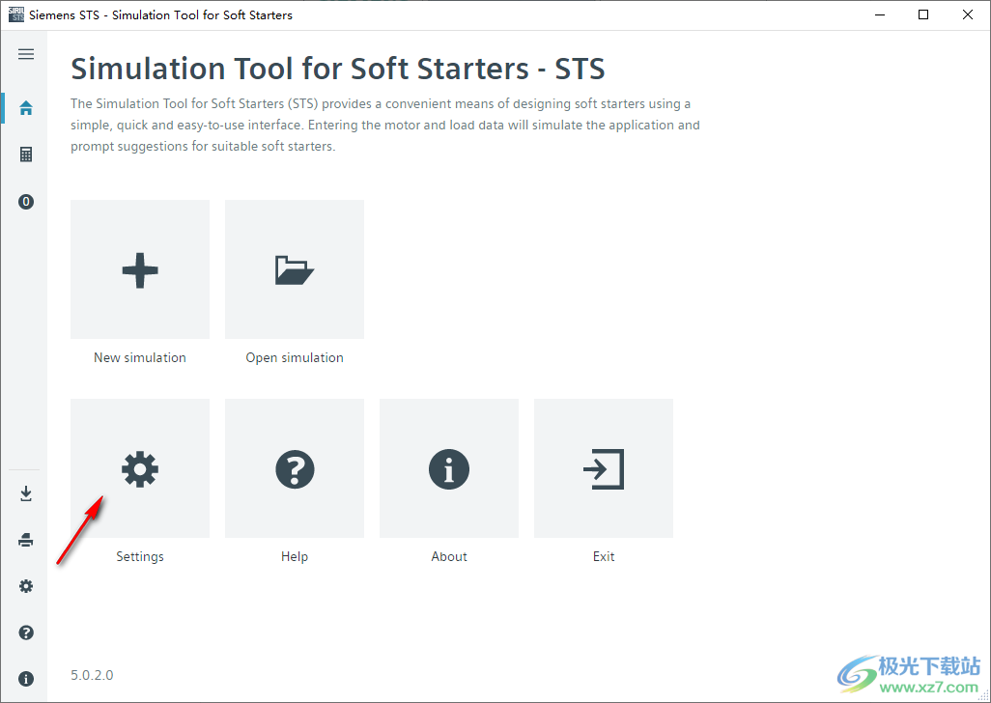Maximize the Siemens STS window
Viewport: 991px width, 703px height.
click(923, 14)
